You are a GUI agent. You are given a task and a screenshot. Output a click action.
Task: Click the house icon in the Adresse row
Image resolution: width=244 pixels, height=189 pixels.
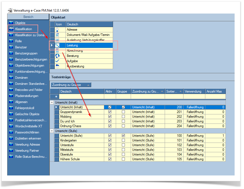57,30
